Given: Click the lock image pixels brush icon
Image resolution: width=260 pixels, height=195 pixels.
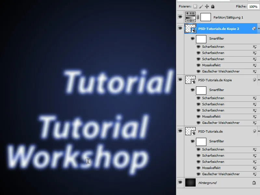Looking at the screenshot, I should click(x=201, y=6).
